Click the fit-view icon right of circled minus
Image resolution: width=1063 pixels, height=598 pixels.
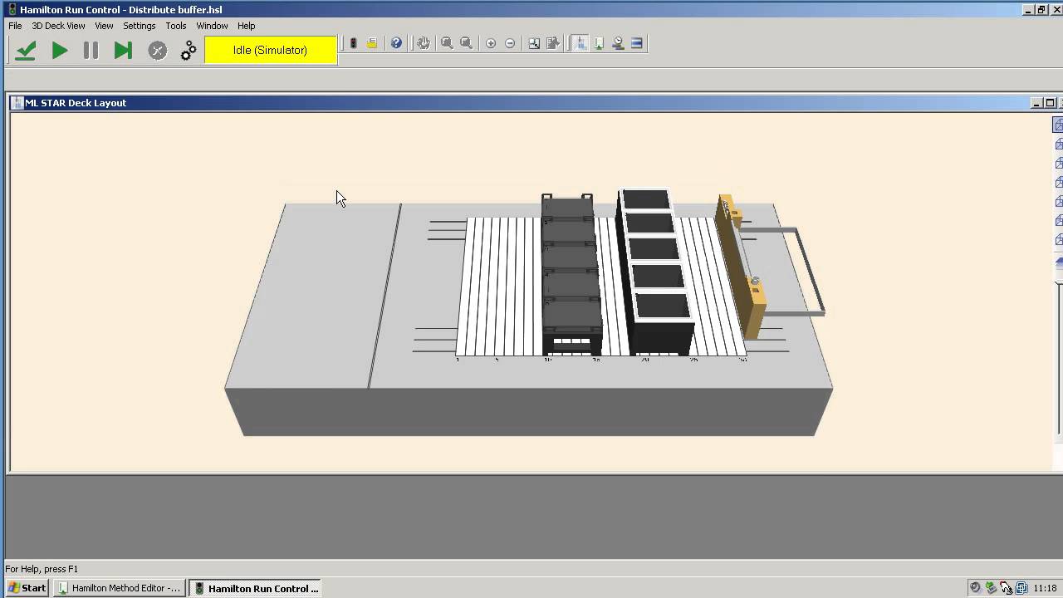point(534,43)
